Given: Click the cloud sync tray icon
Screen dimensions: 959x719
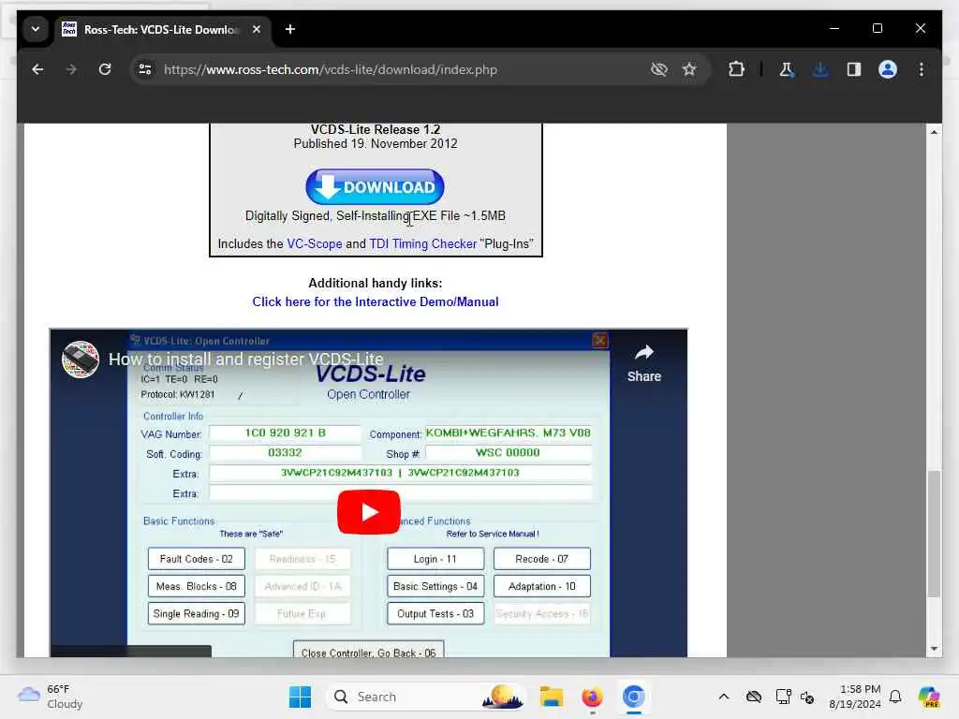Looking at the screenshot, I should coord(754,697).
